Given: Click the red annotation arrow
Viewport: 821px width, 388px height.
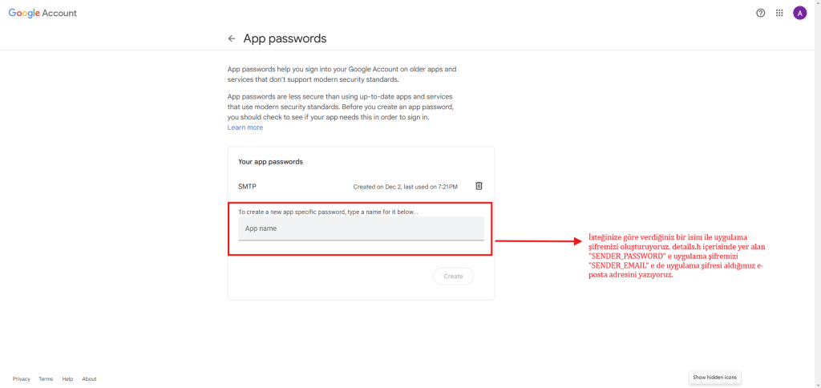Looking at the screenshot, I should coord(539,240).
